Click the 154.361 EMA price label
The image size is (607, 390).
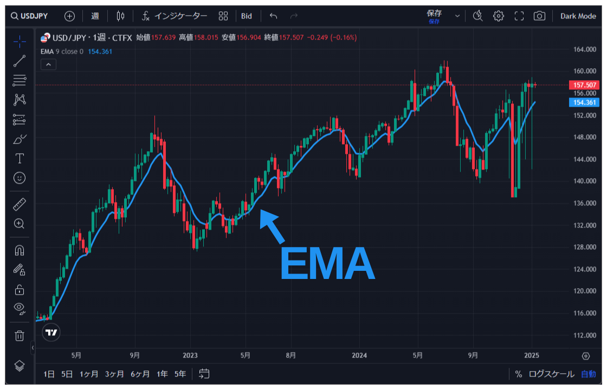pos(584,102)
